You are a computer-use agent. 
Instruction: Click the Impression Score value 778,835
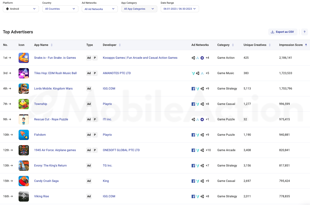click(285, 196)
